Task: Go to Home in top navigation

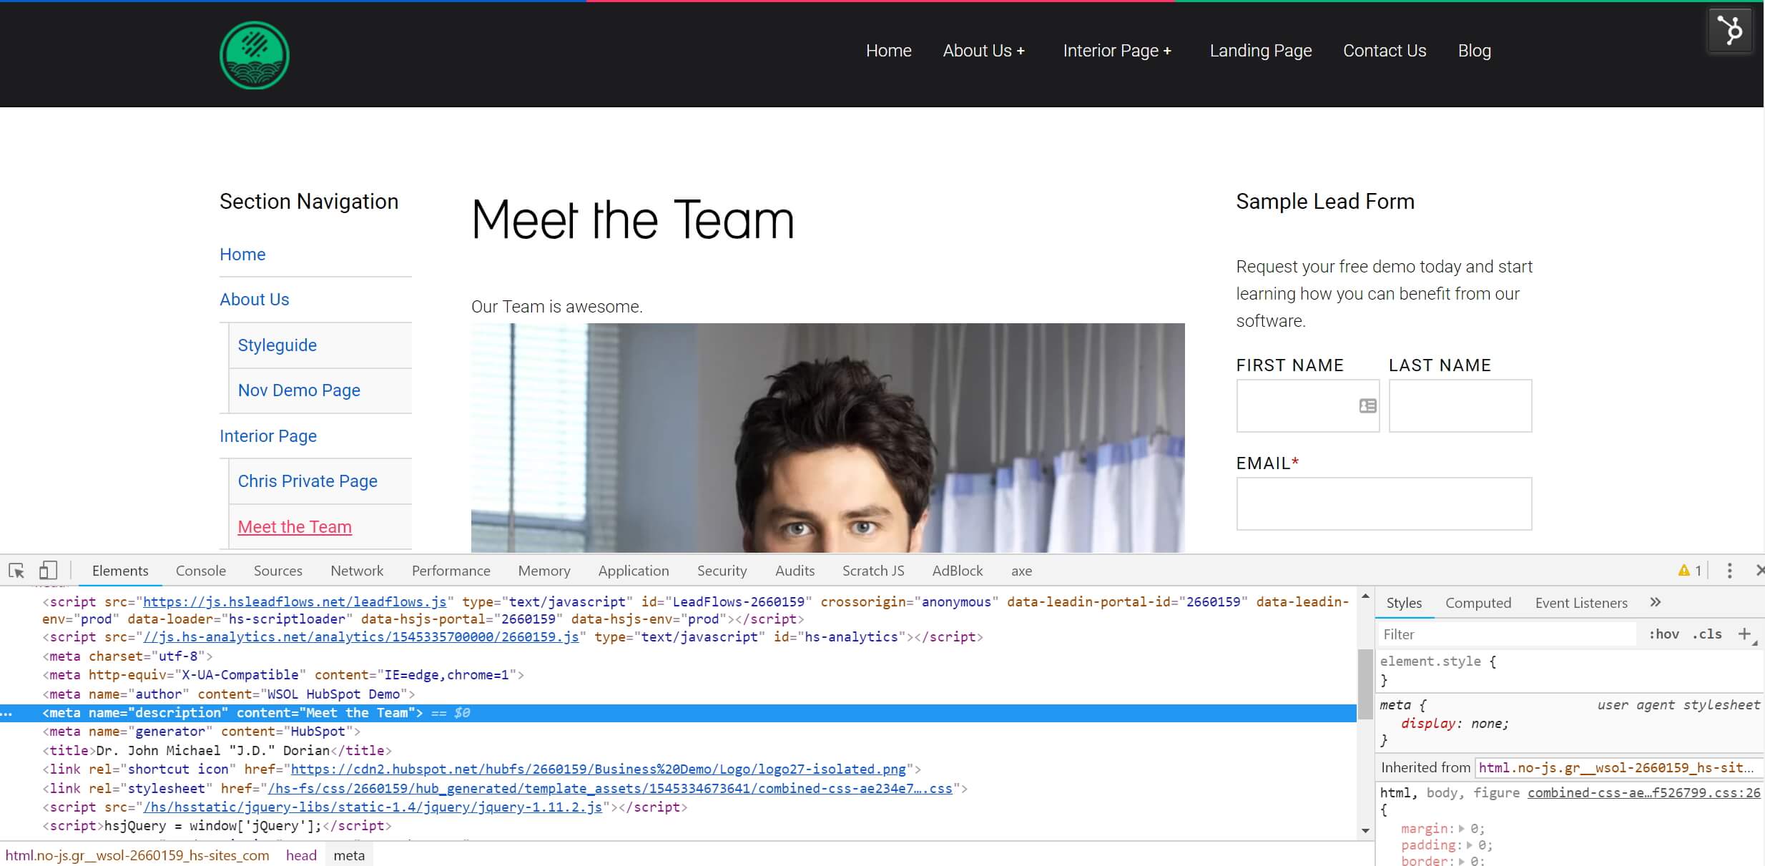Action: coord(889,51)
